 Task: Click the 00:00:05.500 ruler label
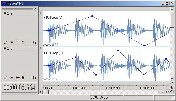coord(113,88)
